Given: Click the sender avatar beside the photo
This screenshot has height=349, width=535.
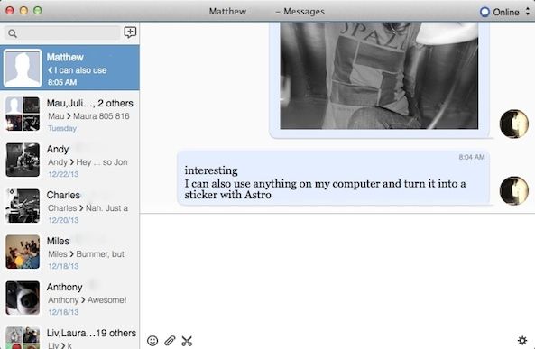Looking at the screenshot, I should (x=514, y=124).
